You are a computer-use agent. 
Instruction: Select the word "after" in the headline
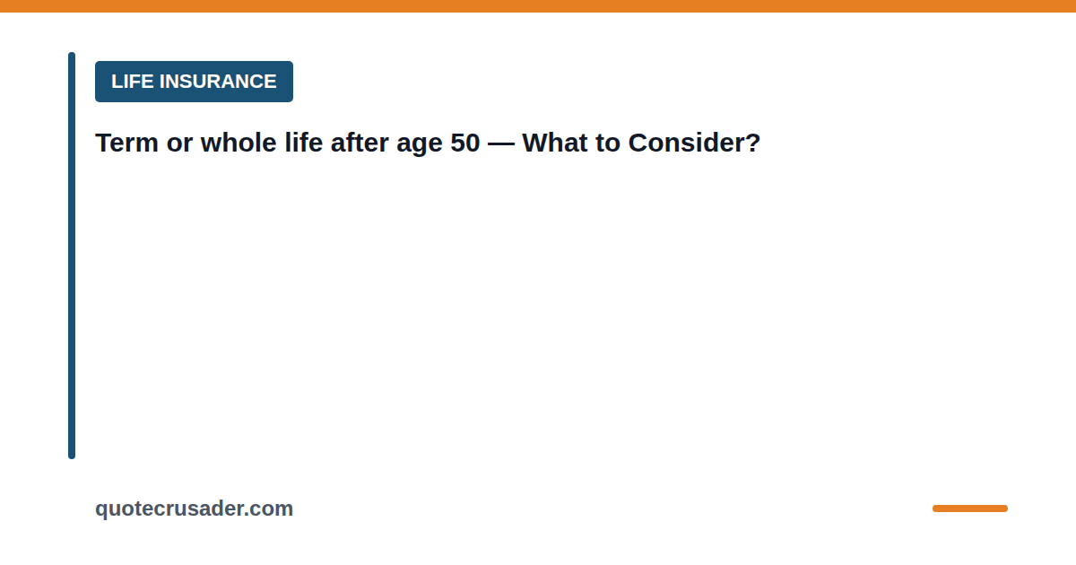click(360, 143)
